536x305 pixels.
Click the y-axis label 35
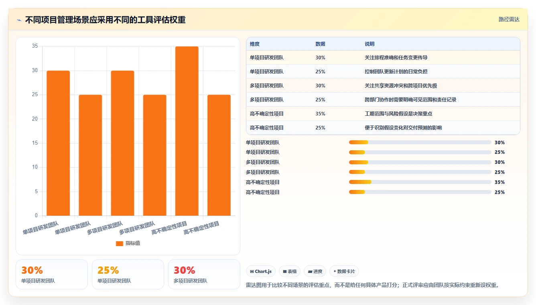(x=35, y=46)
